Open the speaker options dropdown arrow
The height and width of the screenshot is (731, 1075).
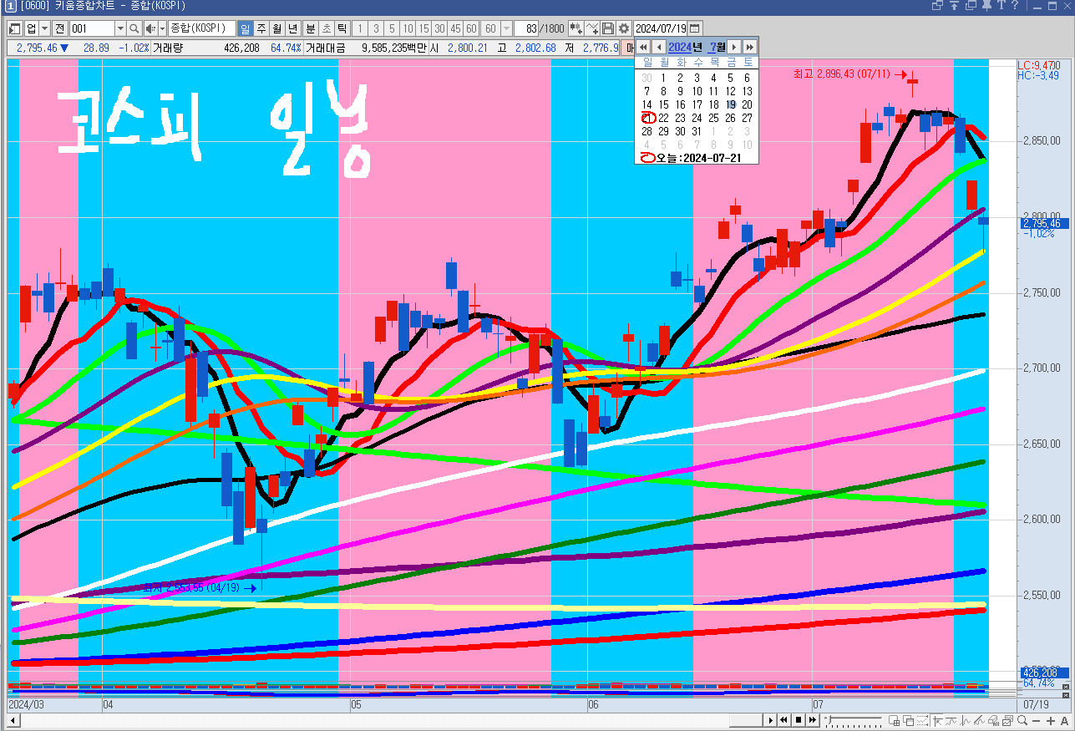click(x=161, y=28)
